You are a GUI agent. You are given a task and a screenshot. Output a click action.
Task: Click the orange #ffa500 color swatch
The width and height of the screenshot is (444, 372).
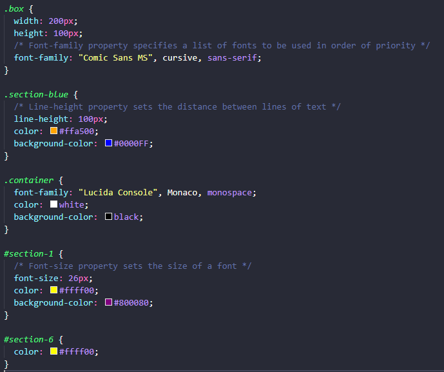coord(53,131)
